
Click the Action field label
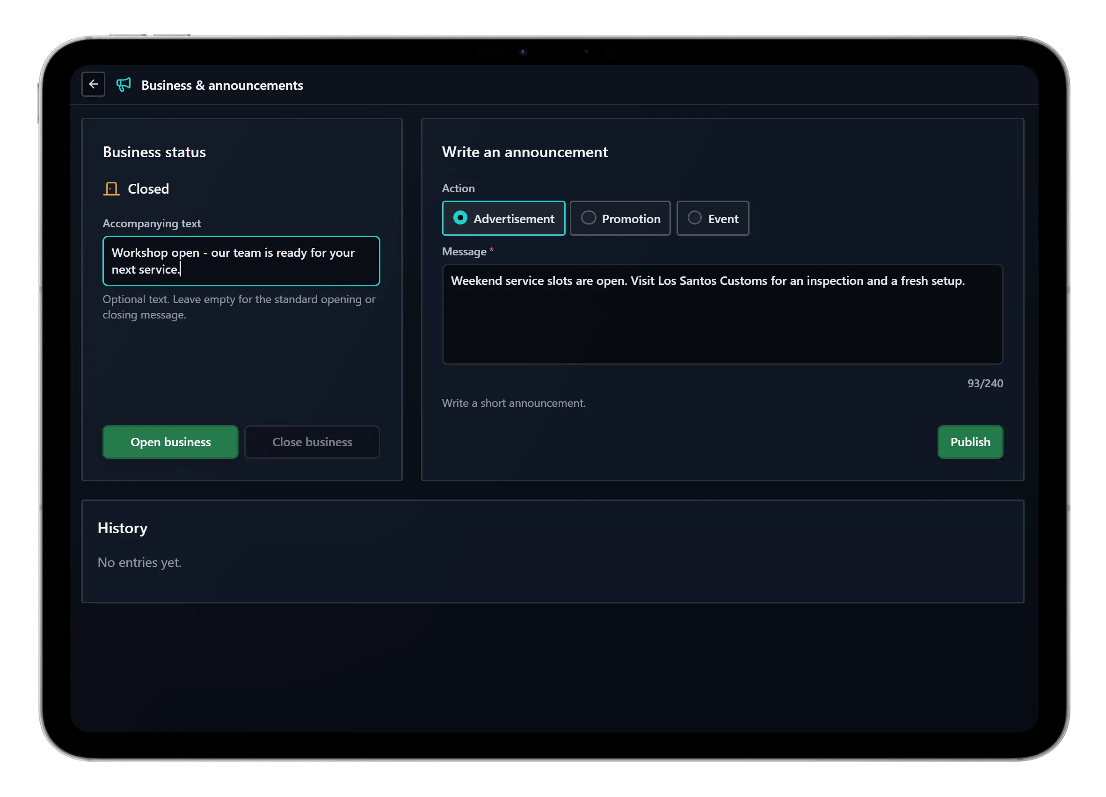coord(458,188)
